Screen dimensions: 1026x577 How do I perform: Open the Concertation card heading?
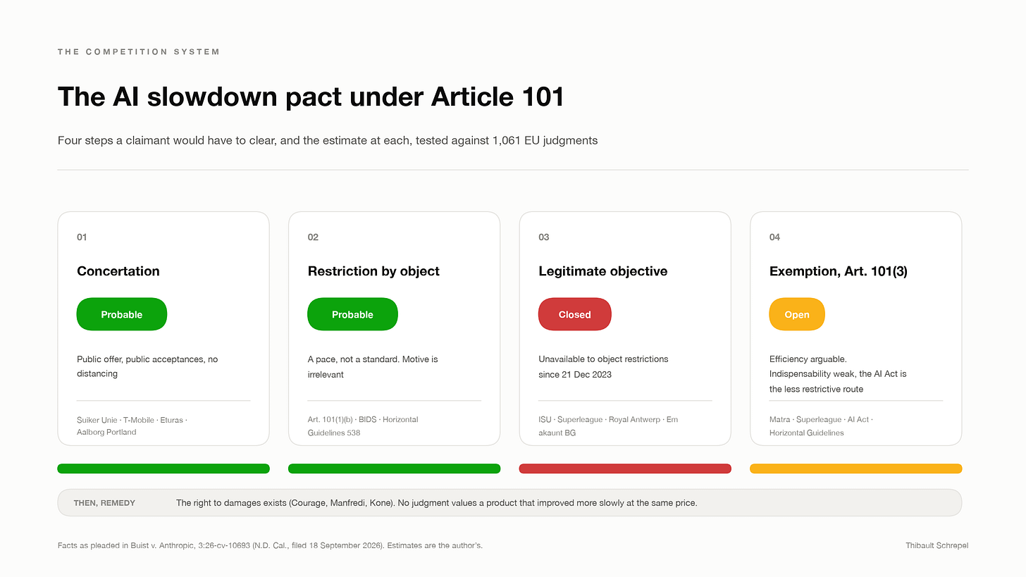pos(118,271)
